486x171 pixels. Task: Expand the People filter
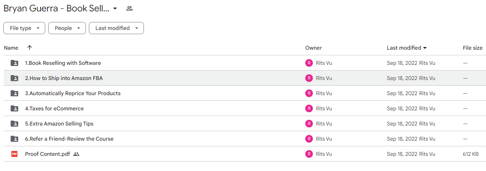click(67, 28)
